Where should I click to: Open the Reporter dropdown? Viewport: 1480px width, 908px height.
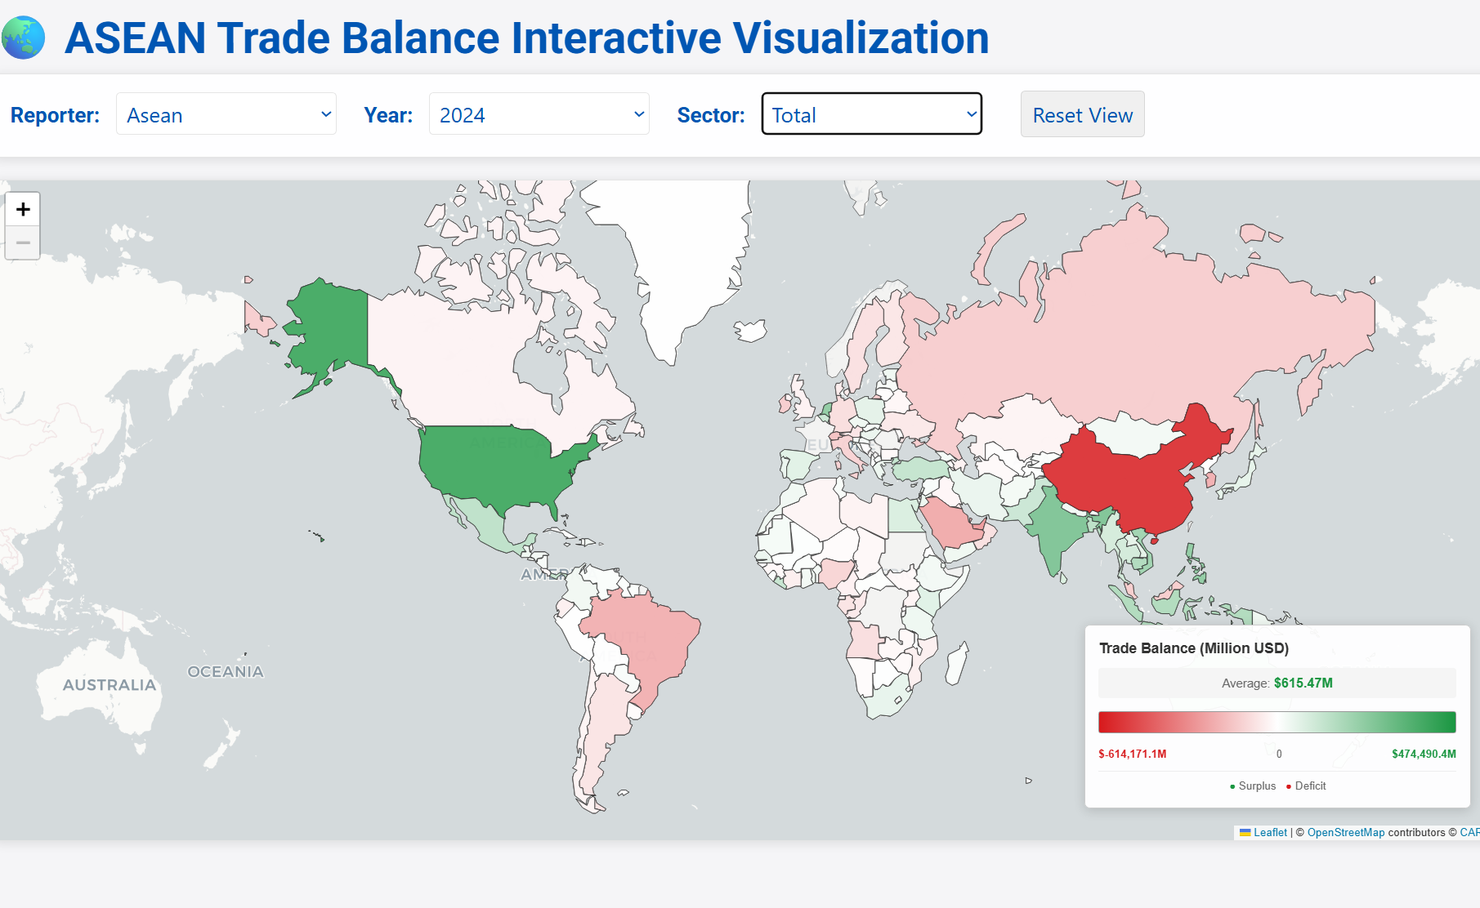pyautogui.click(x=226, y=114)
